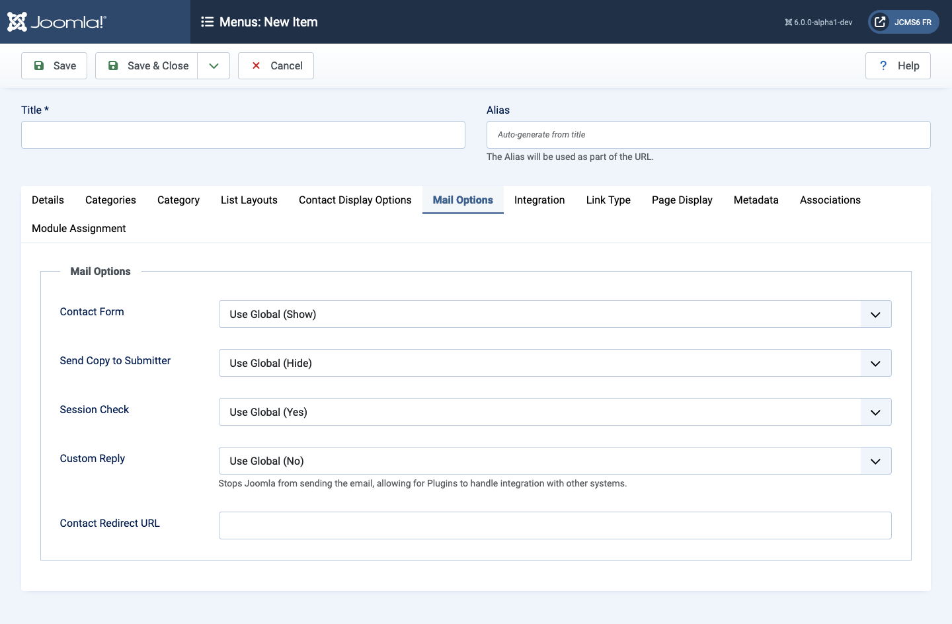Open the JCMS6 FR site link
Screen dimensions: 952x624
tap(904, 22)
